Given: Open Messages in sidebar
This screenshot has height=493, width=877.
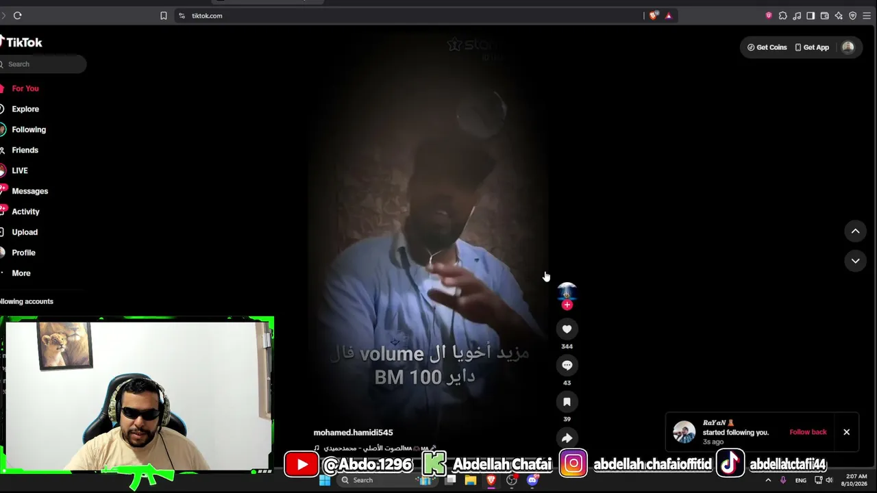Looking at the screenshot, I should [29, 191].
